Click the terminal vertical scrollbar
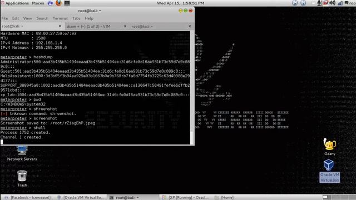The width and height of the screenshot is (356, 200). [x=192, y=88]
